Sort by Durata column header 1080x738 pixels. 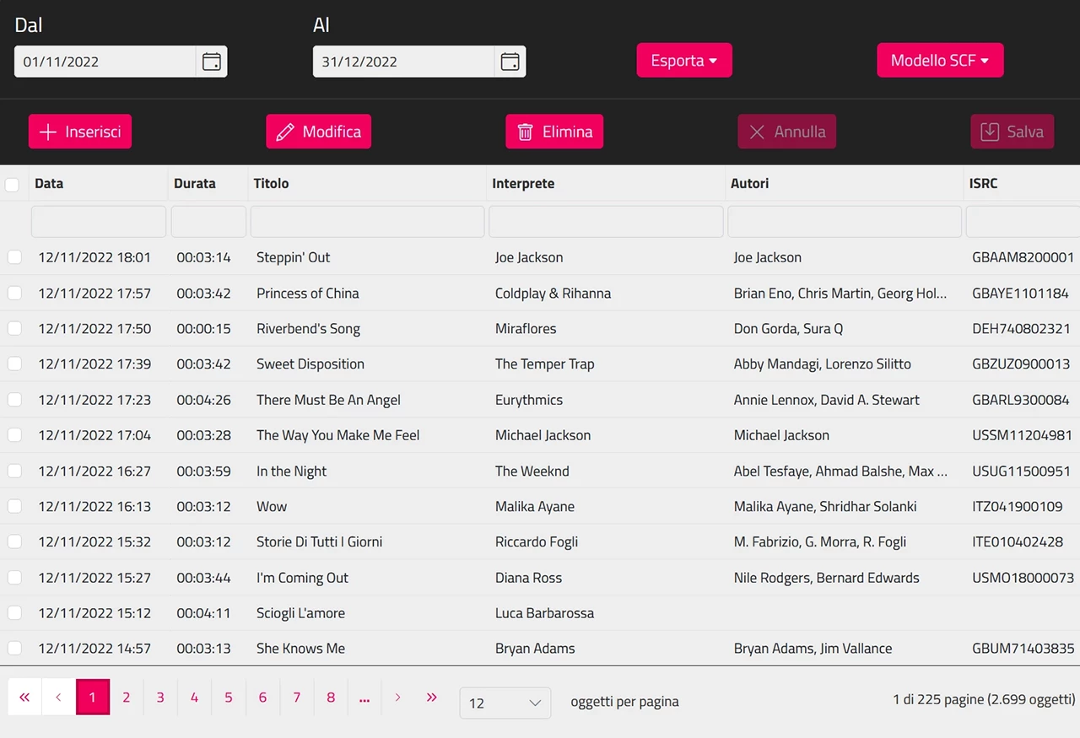point(195,183)
